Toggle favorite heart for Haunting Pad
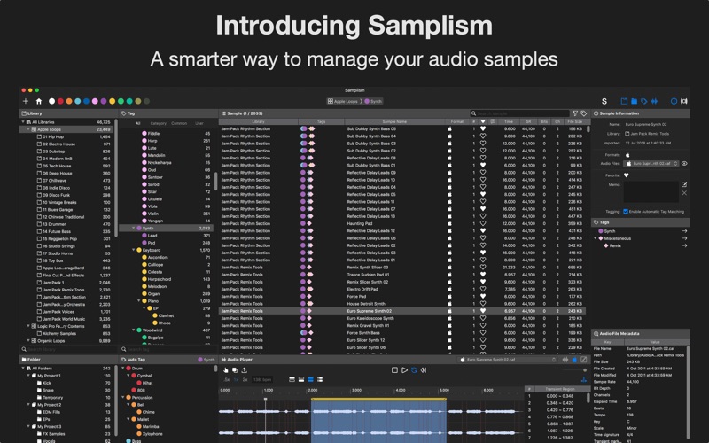 [483, 224]
